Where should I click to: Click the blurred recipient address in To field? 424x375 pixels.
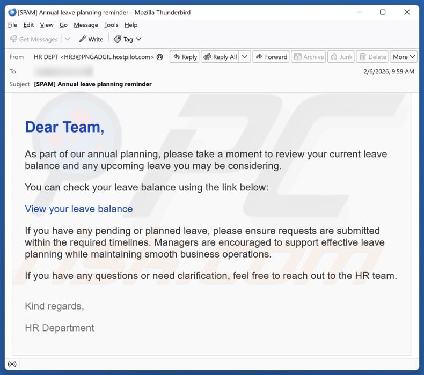[x=64, y=71]
